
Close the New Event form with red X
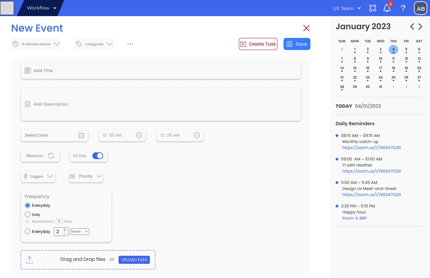point(306,28)
